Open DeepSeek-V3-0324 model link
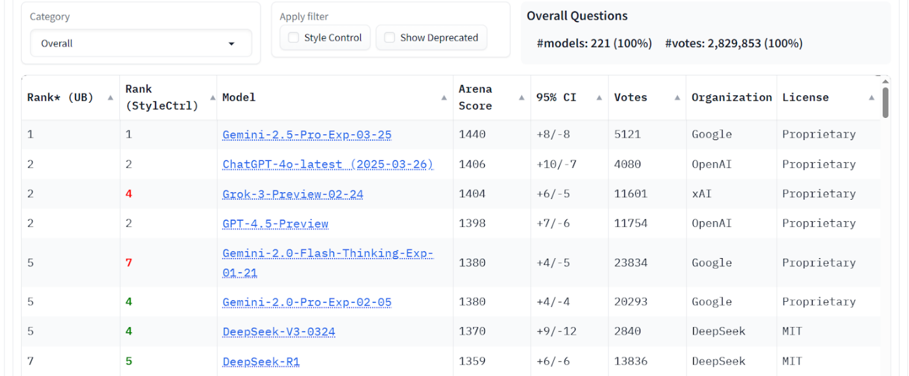This screenshot has width=909, height=376. coord(279,332)
